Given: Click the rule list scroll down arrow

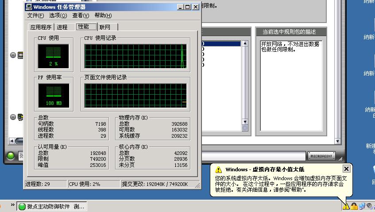Looking at the screenshot, I should click(x=245, y=122).
